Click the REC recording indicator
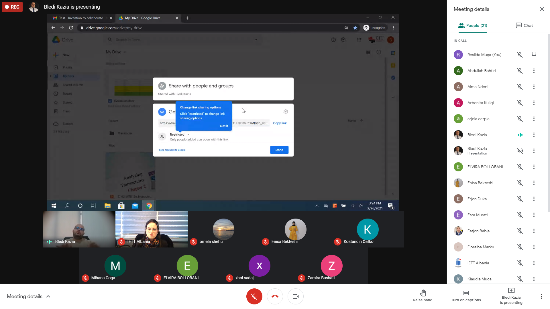Image resolution: width=550 pixels, height=309 pixels. coord(12,7)
